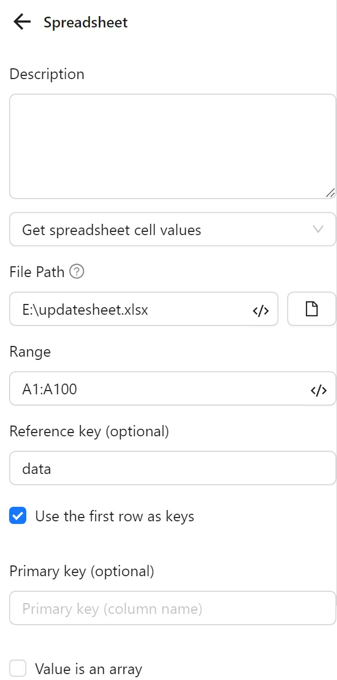Toggle the first row as keys option
337x680 pixels.
click(x=18, y=515)
